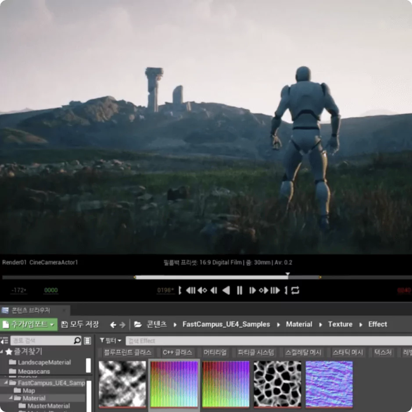412x412 pixels.
Task: Open the arrow dropdown after FastCampus_UE4_Samples breadcrumb
Action: (278, 325)
